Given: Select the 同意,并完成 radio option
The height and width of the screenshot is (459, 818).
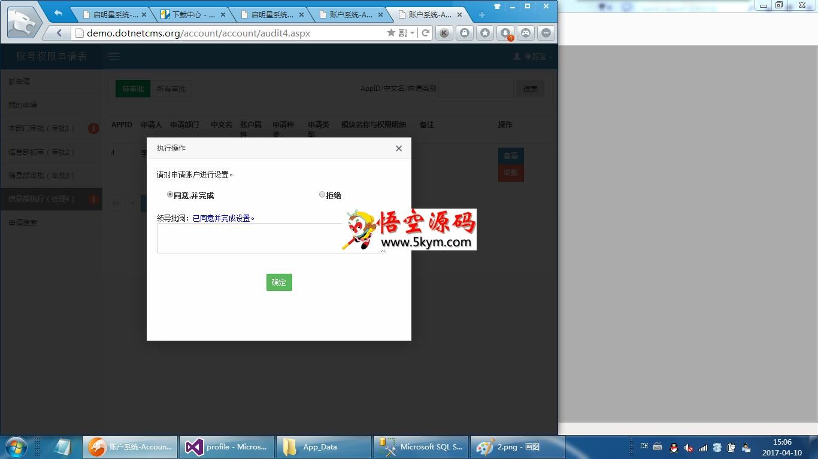Looking at the screenshot, I should point(170,194).
